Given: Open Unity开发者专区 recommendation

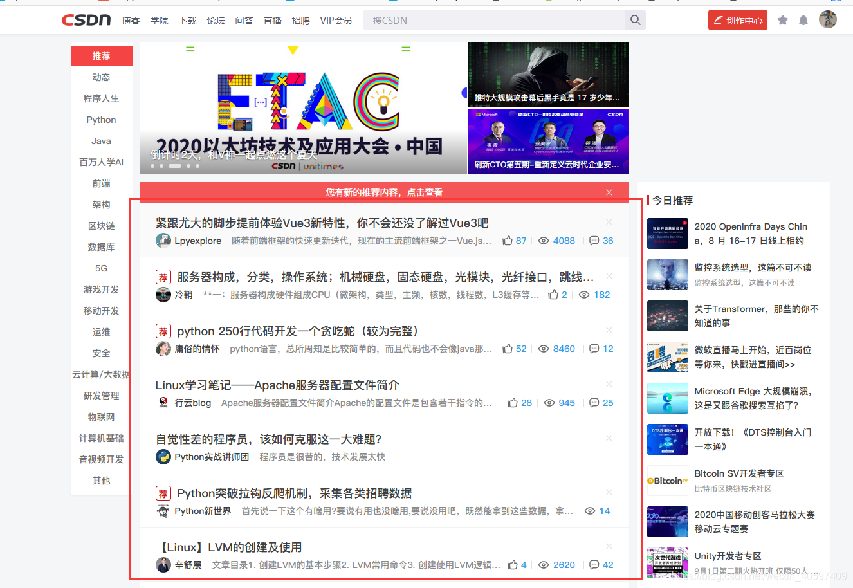Looking at the screenshot, I should pos(728,556).
